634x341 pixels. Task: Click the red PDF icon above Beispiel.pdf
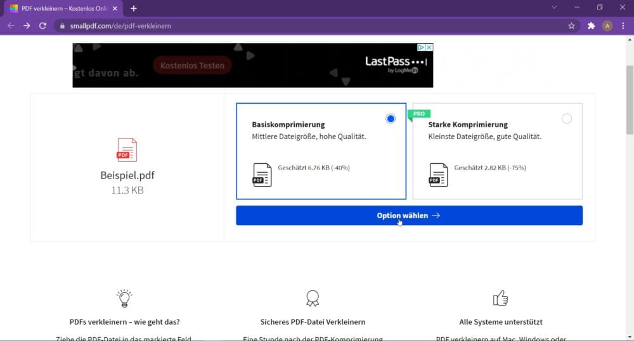(127, 150)
